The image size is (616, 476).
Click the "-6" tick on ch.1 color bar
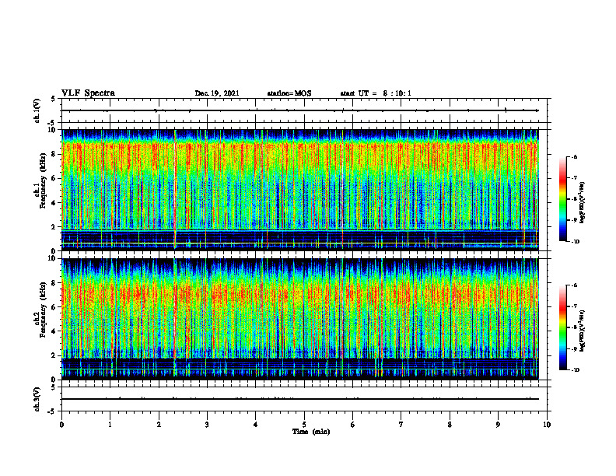(574, 156)
